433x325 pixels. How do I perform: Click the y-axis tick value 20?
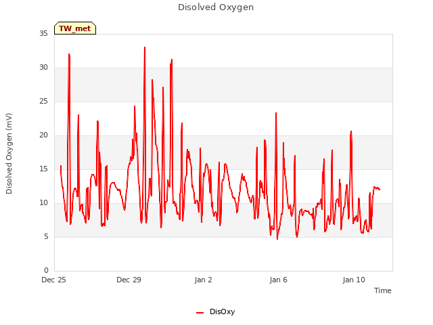(x=43, y=135)
